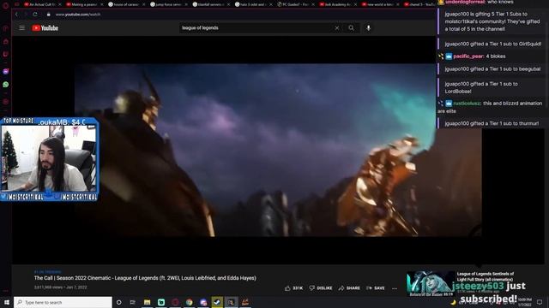Open Chrome from the taskbar
Screen dimensions: 549x308
[190, 302]
